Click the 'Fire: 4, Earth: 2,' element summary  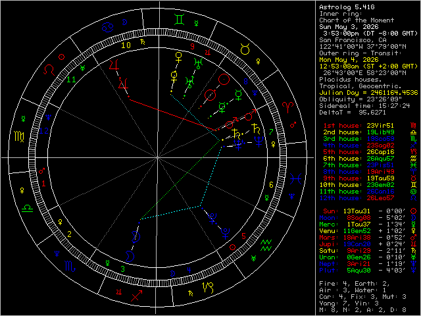pos(355,284)
